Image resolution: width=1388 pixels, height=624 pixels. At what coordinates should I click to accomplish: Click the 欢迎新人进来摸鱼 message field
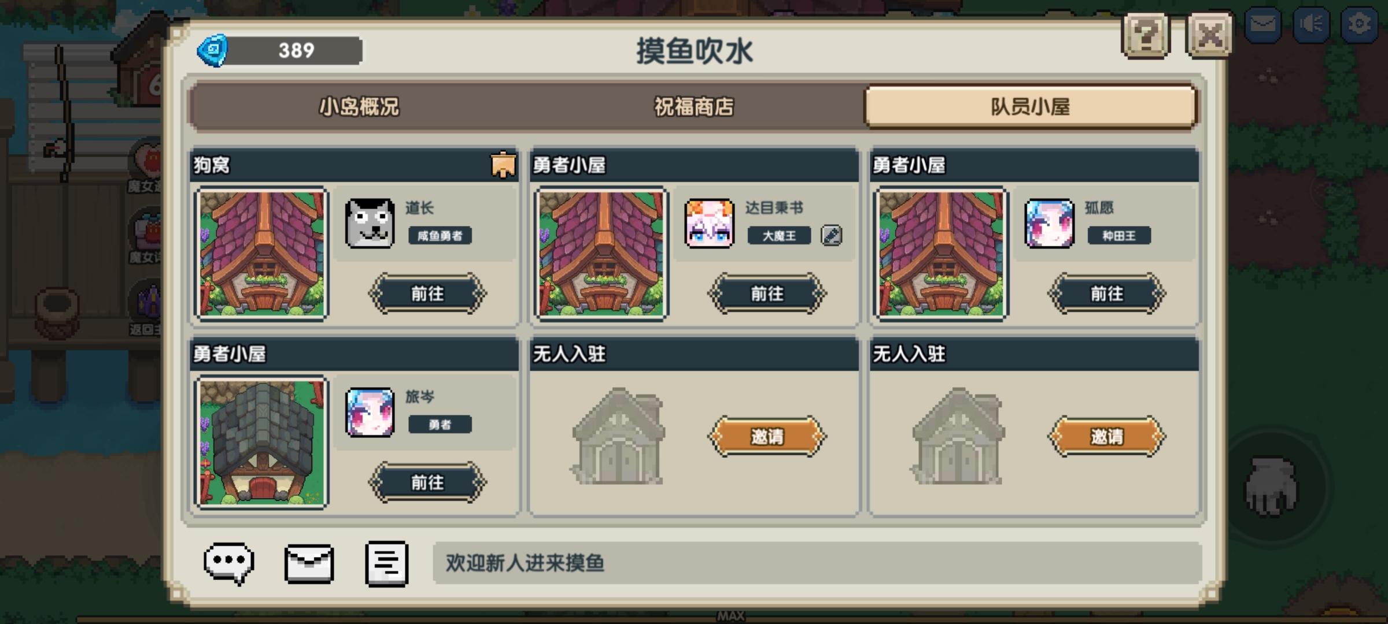(x=817, y=563)
